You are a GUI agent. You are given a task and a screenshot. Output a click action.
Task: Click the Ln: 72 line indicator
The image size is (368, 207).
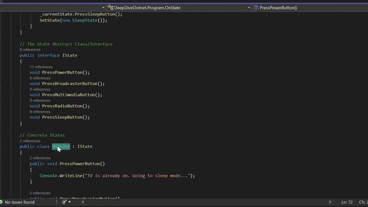pos(347,202)
